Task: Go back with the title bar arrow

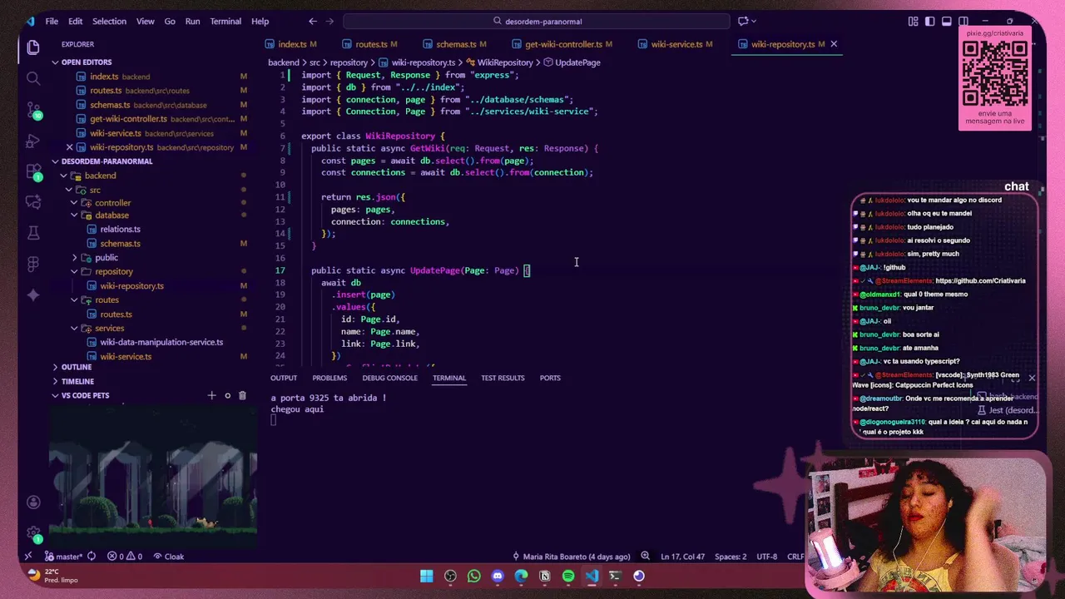Action: pos(312,21)
